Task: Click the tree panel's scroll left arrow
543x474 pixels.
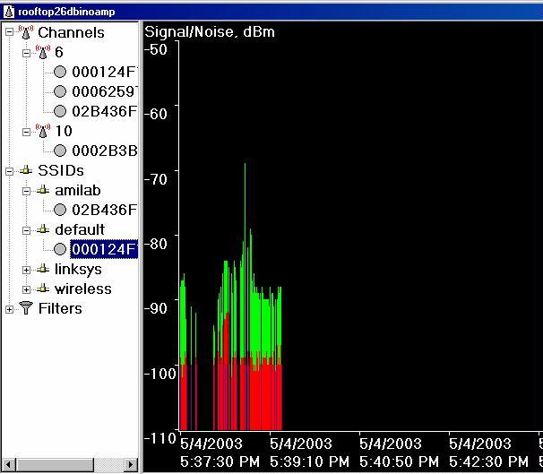Action: (9, 464)
